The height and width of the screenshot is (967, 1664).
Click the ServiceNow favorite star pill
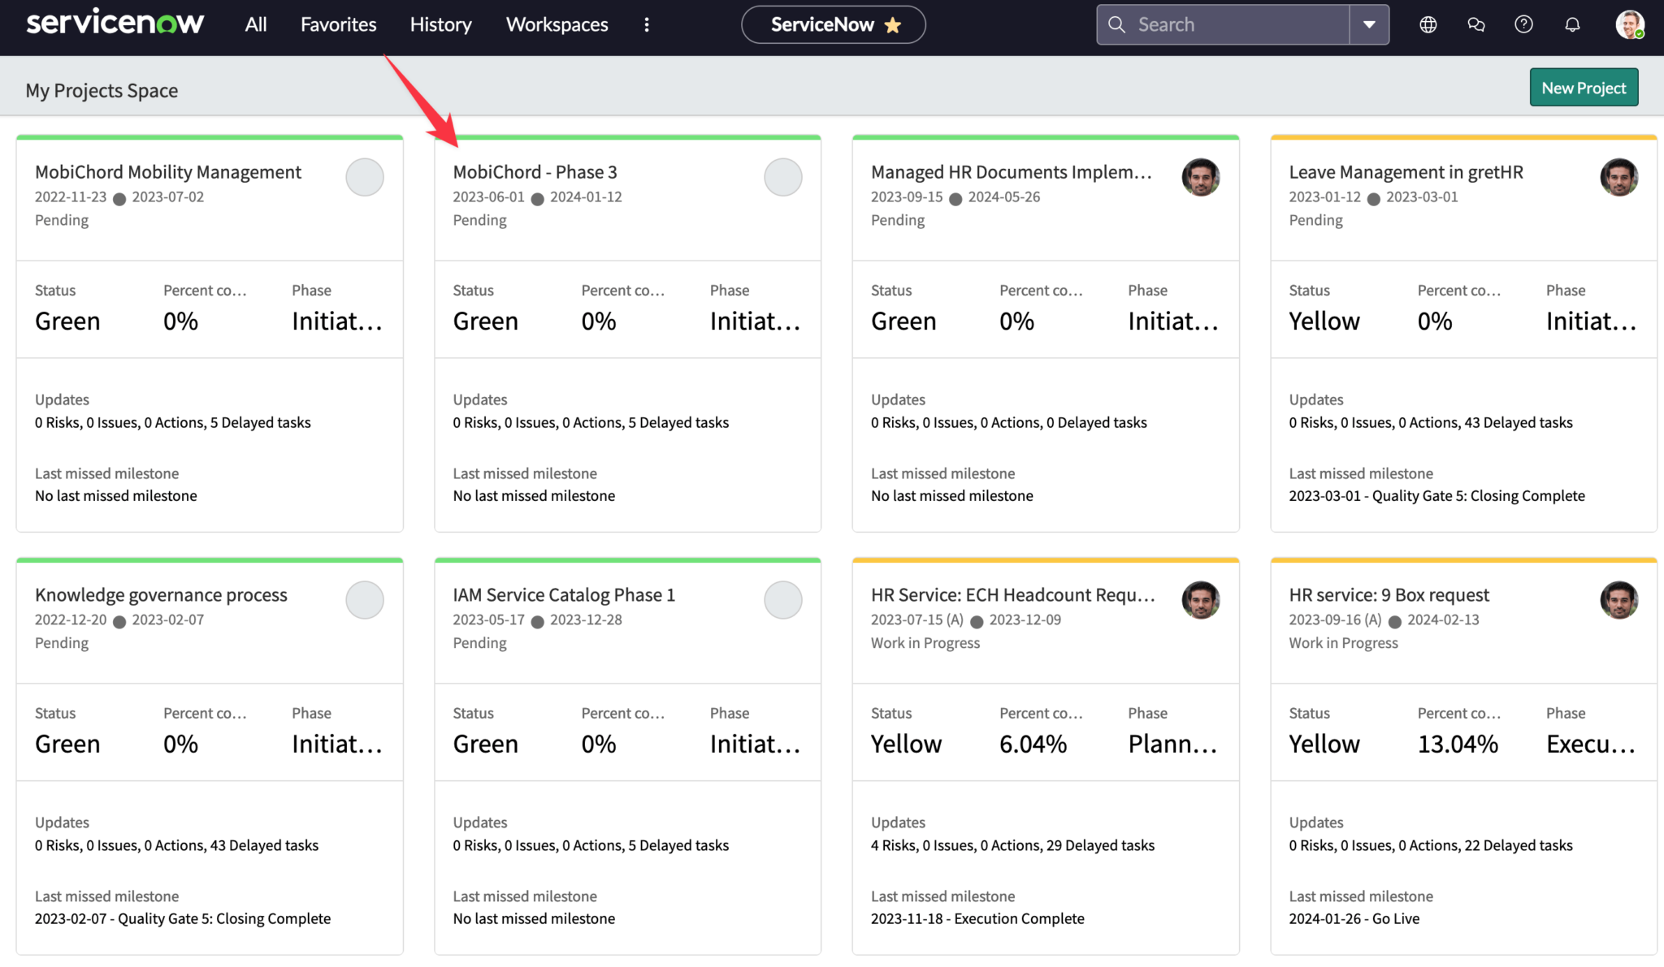pyautogui.click(x=833, y=24)
